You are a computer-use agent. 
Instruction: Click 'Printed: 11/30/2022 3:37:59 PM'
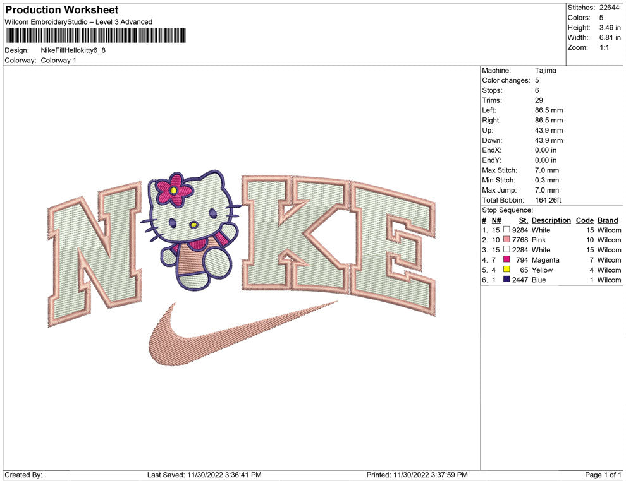pyautogui.click(x=417, y=475)
